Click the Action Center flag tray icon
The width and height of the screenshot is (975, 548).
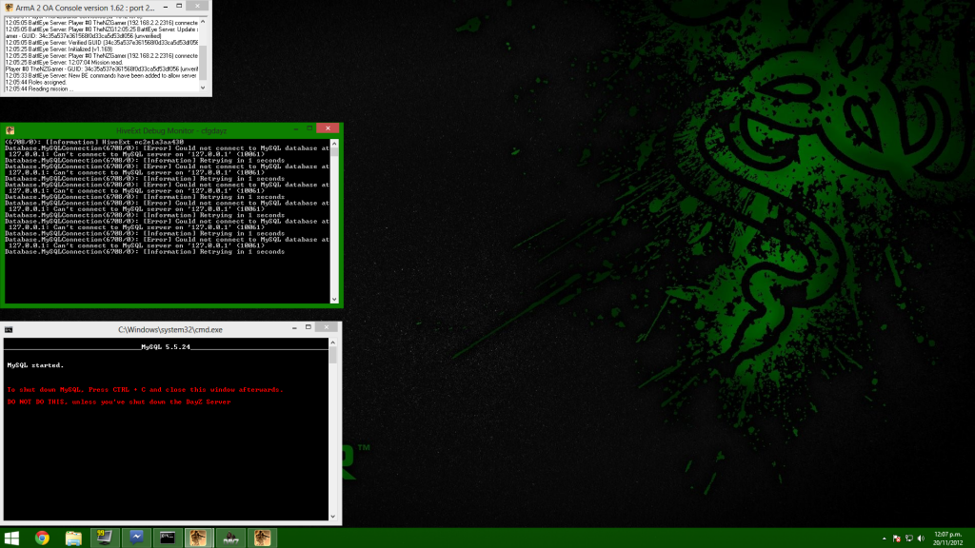click(x=897, y=538)
